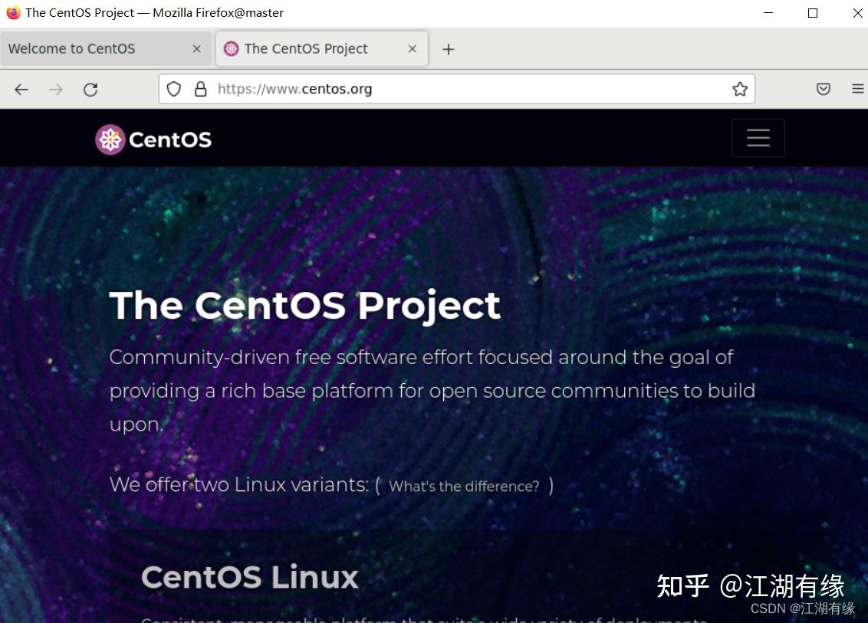Click the forward navigation arrow
Screen dimensions: 868x623
(x=55, y=89)
